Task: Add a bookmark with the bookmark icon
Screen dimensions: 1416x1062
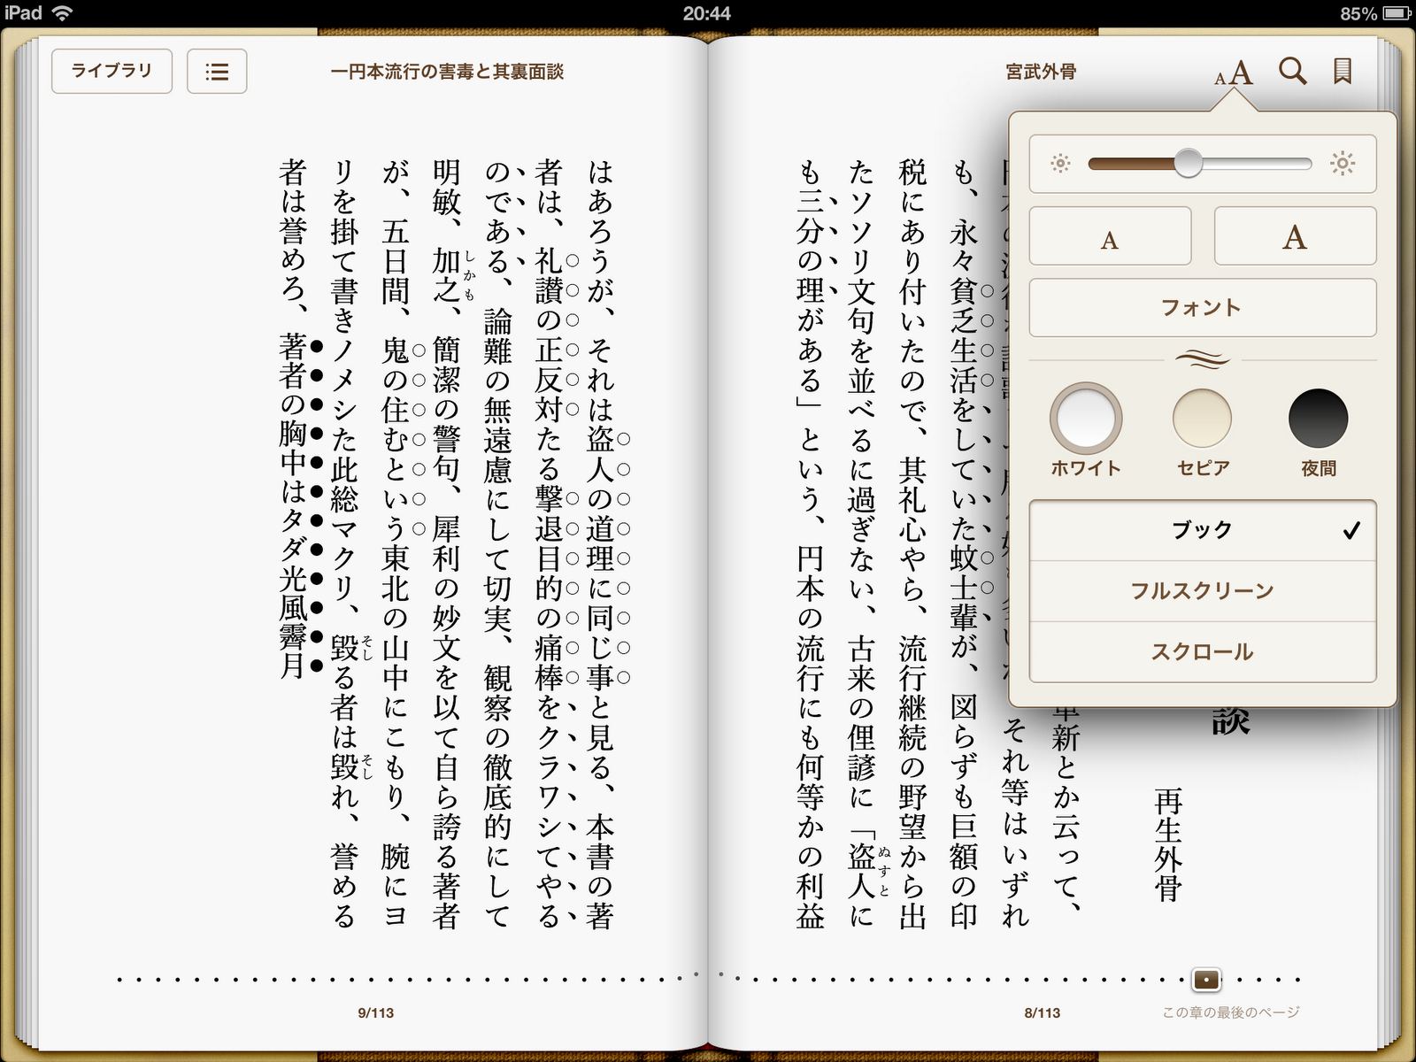Action: [x=1342, y=71]
